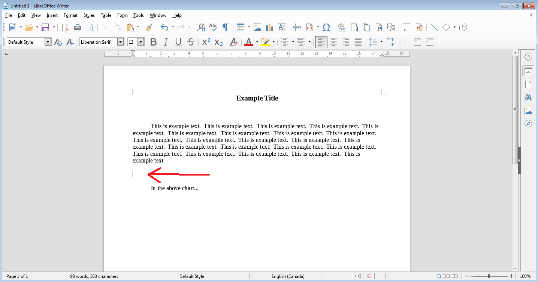Open the Format menu

click(70, 15)
